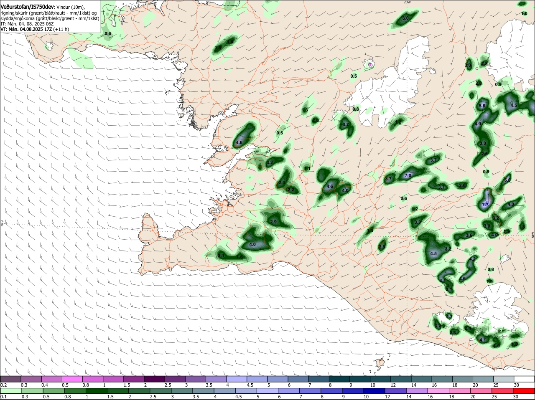Select the white 30 swatch in the snow legend

(524, 379)
